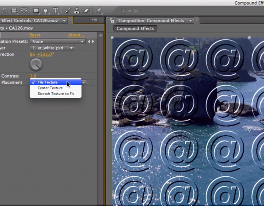Open Composition name dropdown arrow

(191, 21)
